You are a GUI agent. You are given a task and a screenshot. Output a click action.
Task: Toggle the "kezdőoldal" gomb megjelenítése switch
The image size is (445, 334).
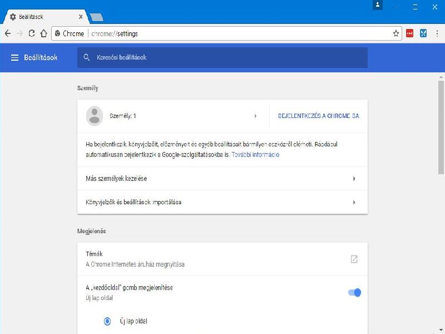point(354,293)
